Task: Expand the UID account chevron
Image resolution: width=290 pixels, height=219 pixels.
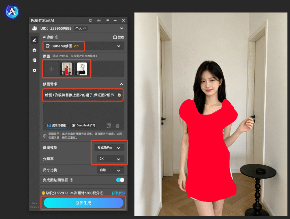Action: point(121,29)
